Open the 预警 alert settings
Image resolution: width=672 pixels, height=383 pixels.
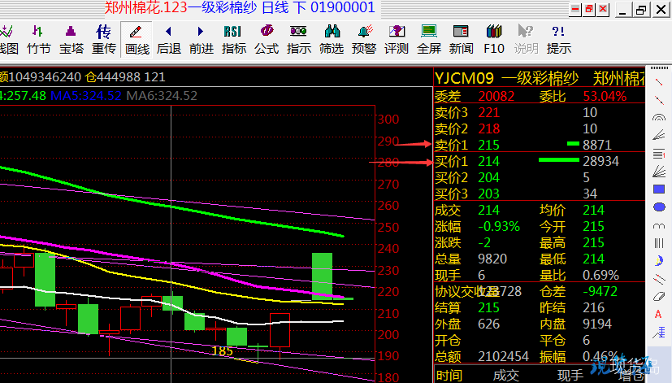pyautogui.click(x=363, y=38)
